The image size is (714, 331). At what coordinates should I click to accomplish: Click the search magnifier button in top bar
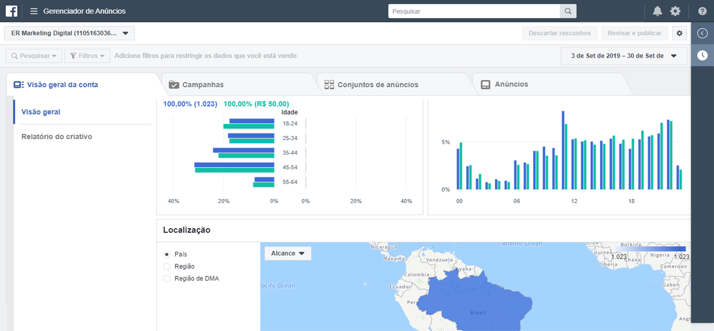point(568,11)
